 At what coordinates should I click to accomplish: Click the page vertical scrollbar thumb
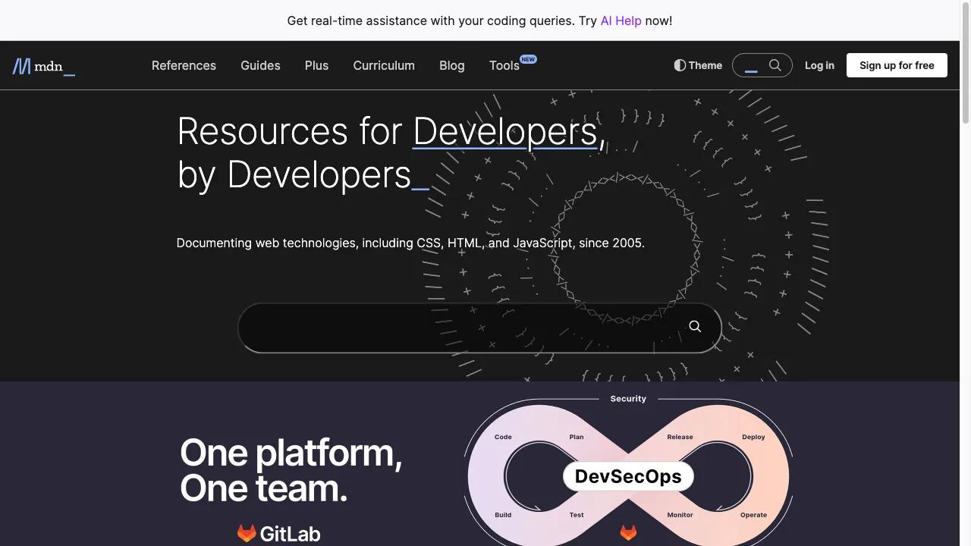tap(966, 62)
